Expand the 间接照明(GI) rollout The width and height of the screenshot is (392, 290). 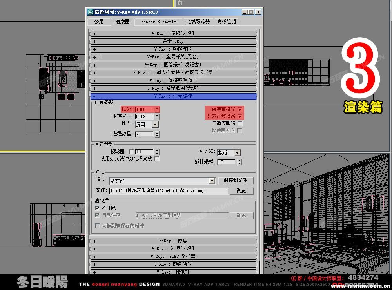[173, 80]
